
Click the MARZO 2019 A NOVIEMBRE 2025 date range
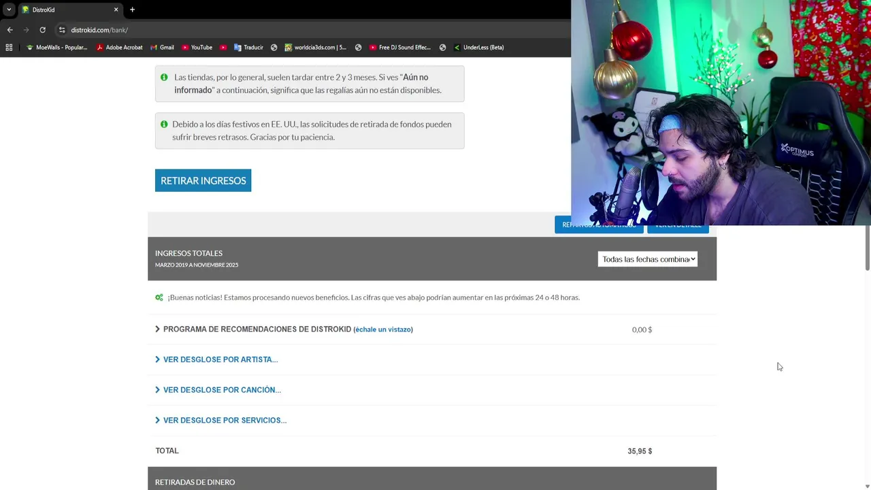pos(197,265)
